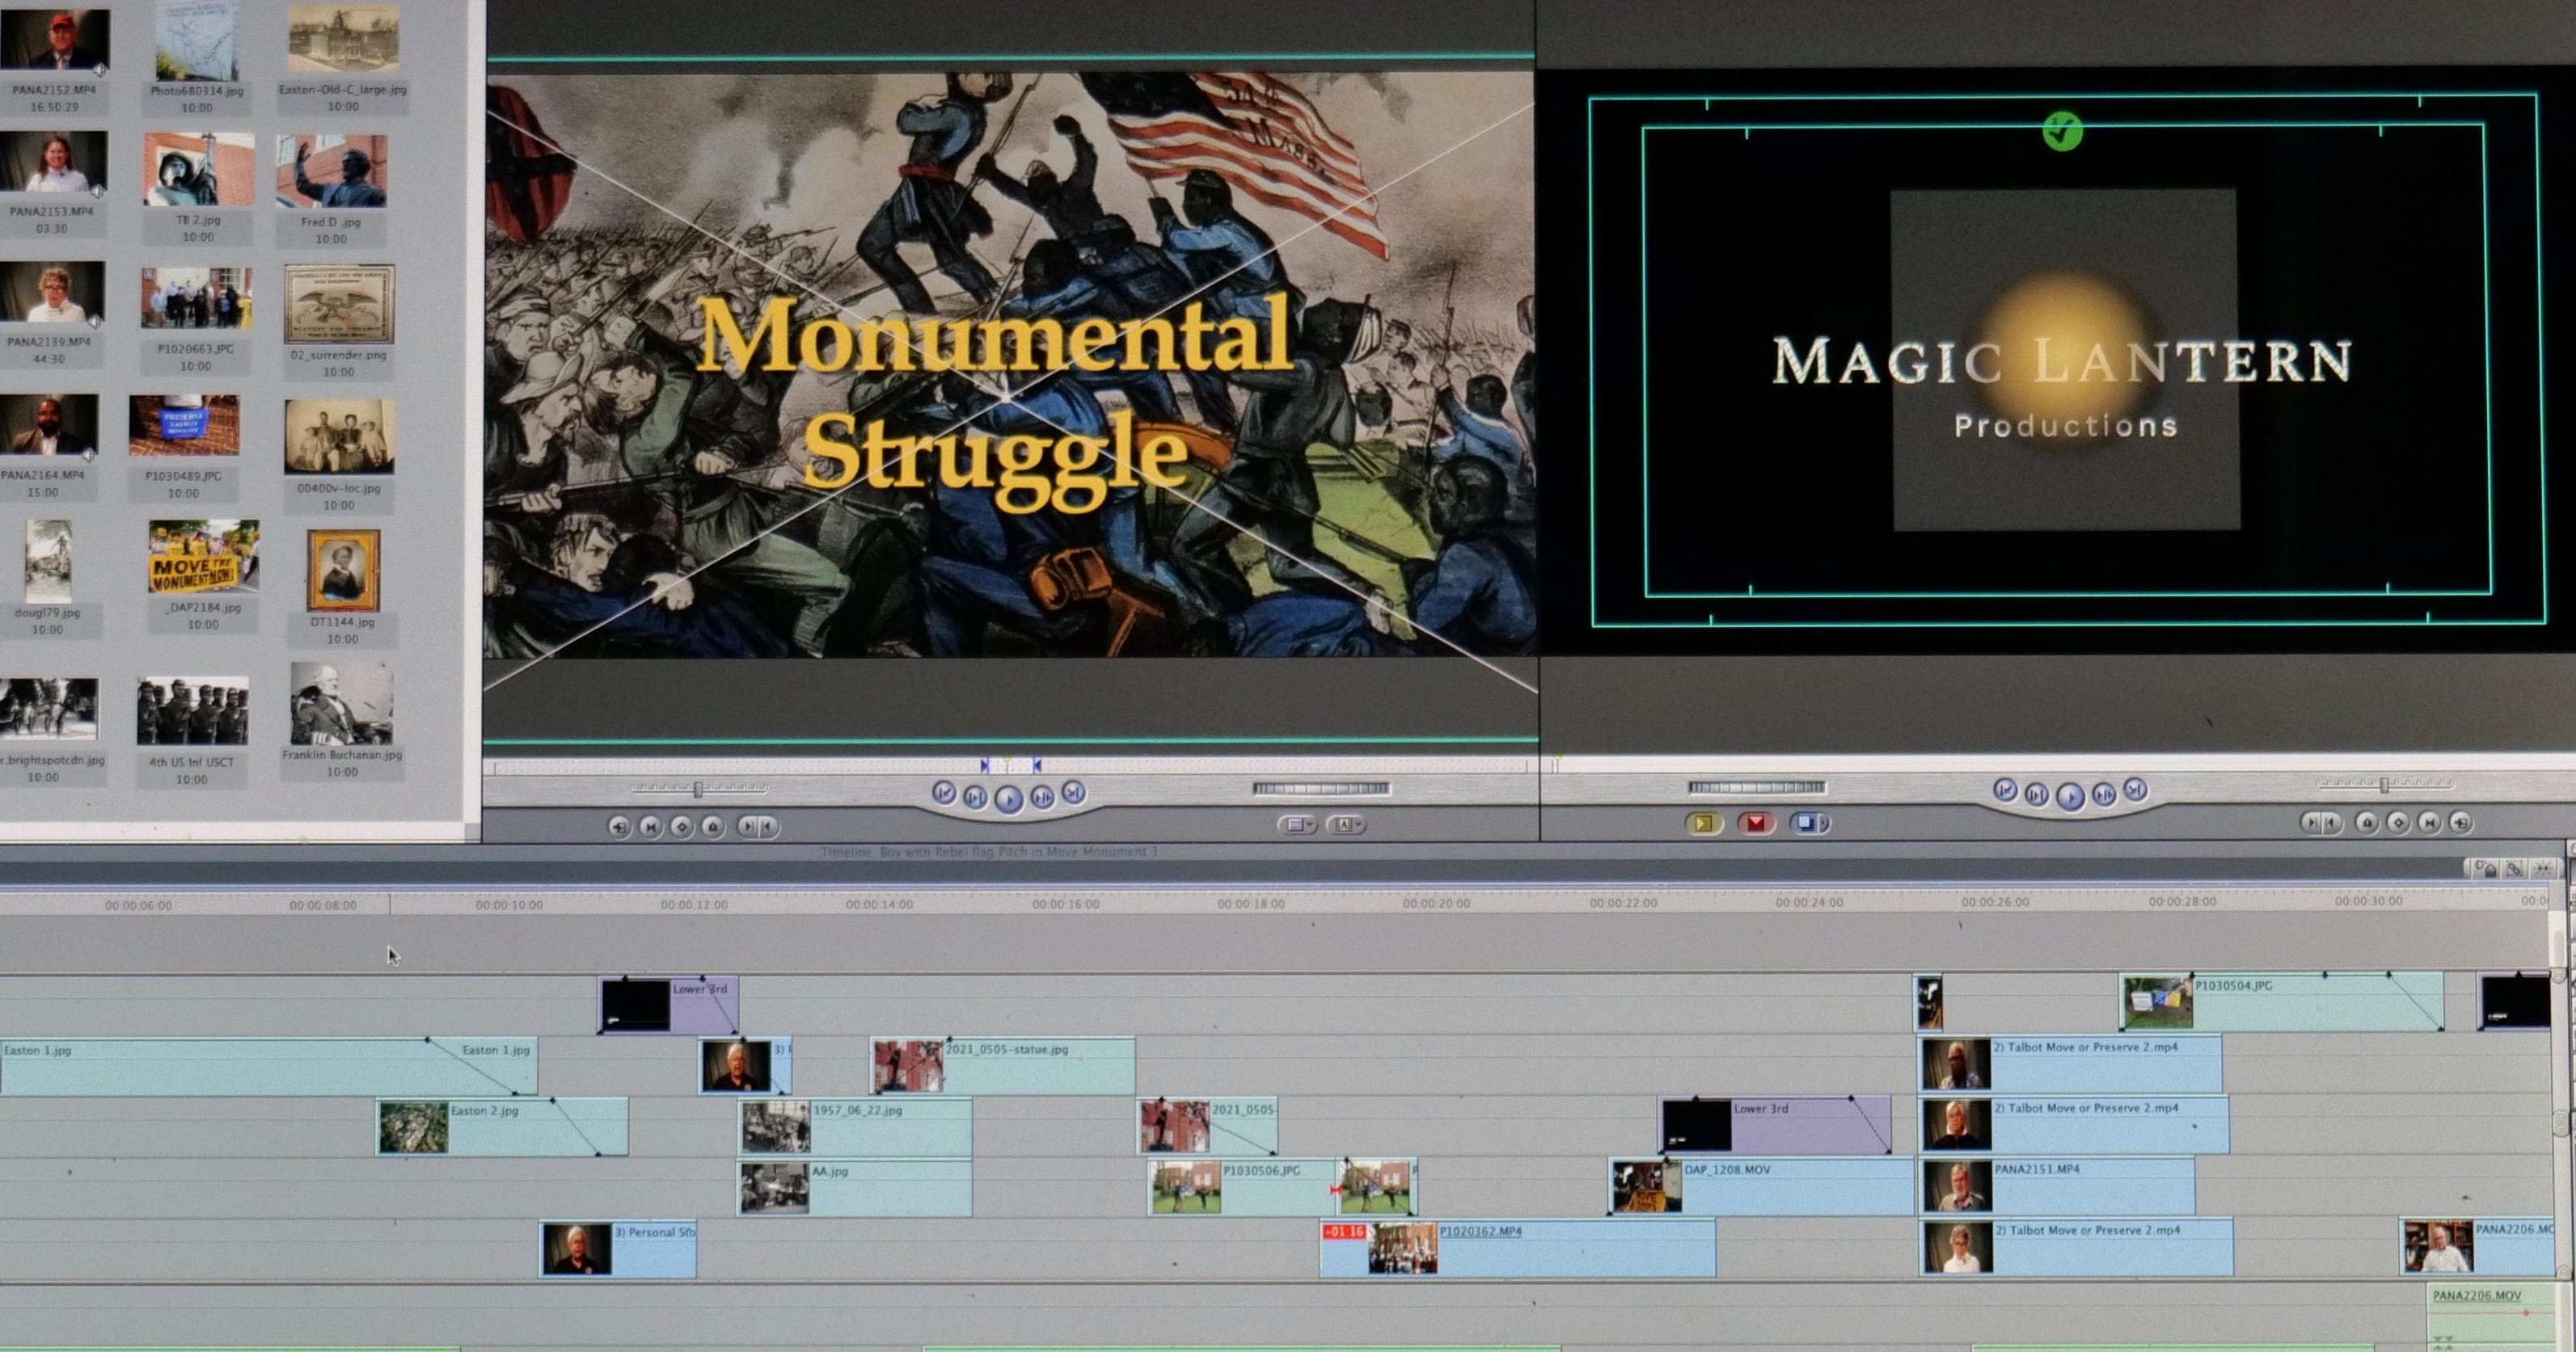The height and width of the screenshot is (1352, 2576).
Task: Toggle linked selection in timeline
Action: (2514, 869)
